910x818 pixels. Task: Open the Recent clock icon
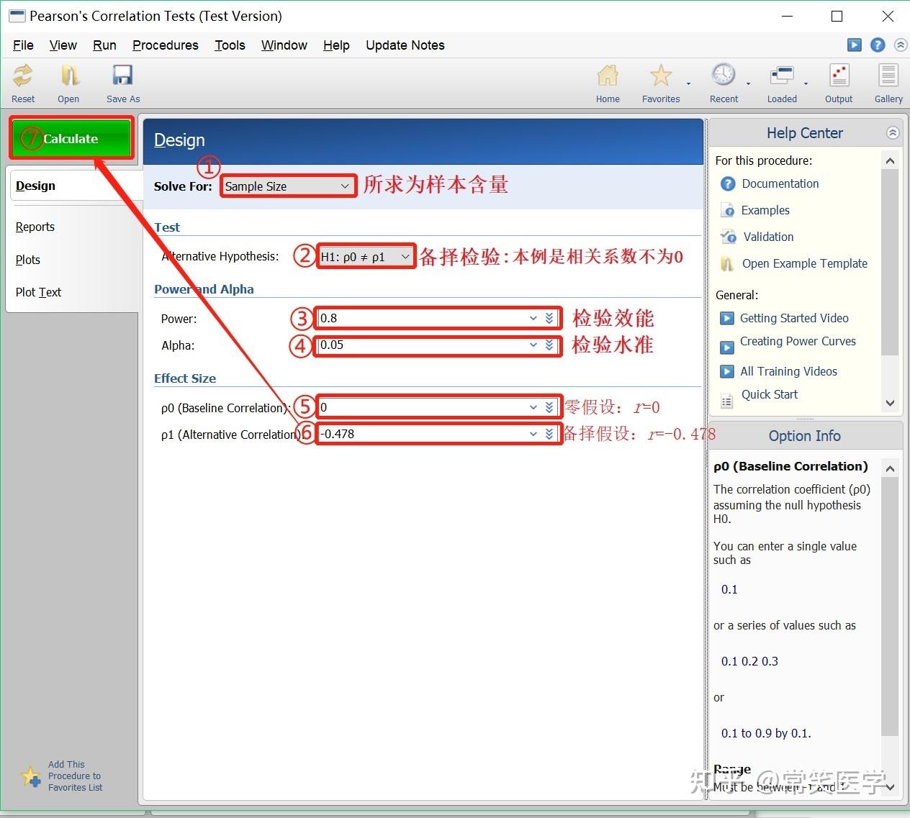(x=724, y=75)
